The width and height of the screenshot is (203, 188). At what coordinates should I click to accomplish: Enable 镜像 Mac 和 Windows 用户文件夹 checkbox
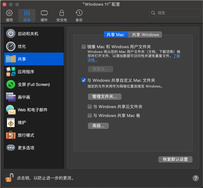coord(84,47)
